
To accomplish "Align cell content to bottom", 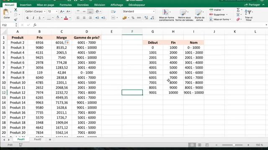I will tap(90, 11).
